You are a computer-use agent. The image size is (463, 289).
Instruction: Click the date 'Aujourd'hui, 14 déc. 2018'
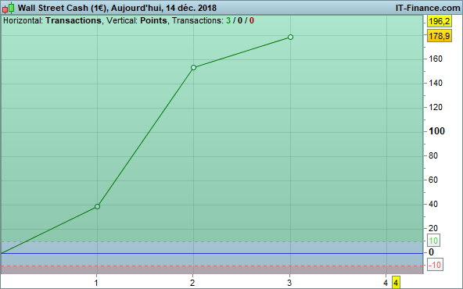point(164,8)
